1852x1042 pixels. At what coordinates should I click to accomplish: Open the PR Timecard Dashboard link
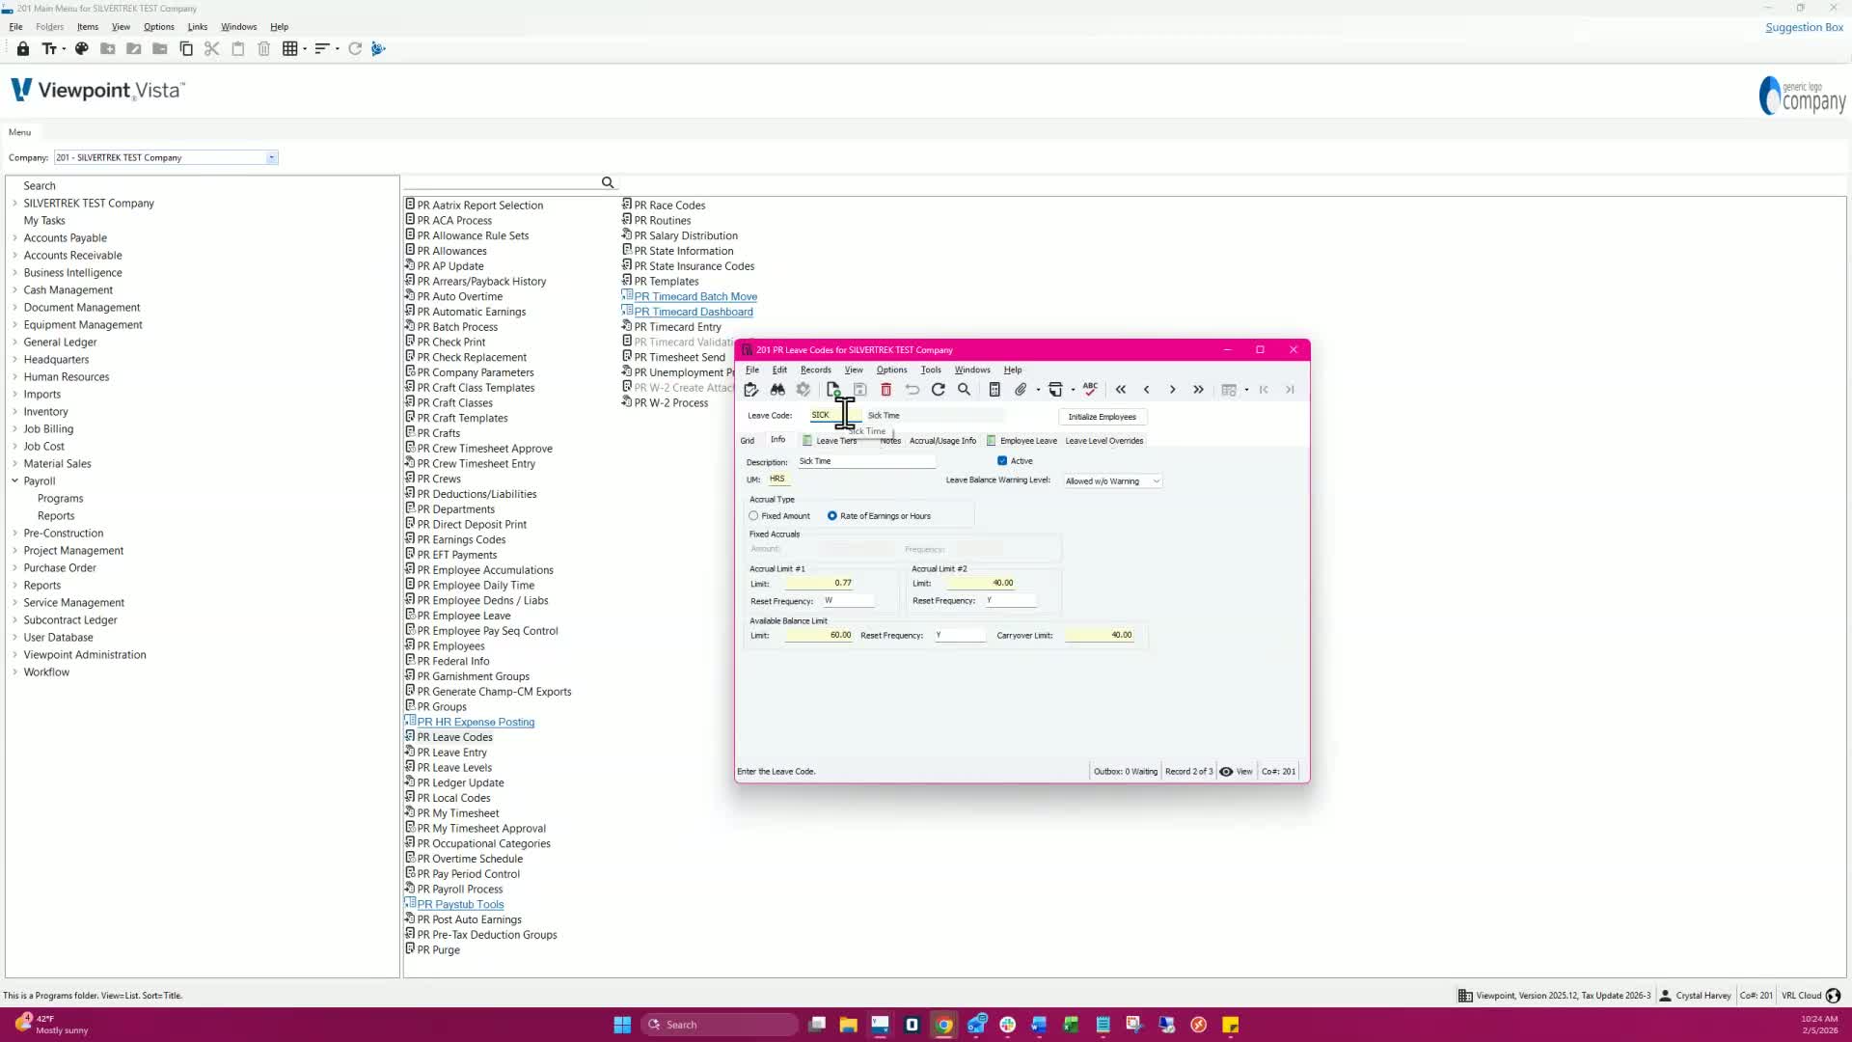coord(693,312)
